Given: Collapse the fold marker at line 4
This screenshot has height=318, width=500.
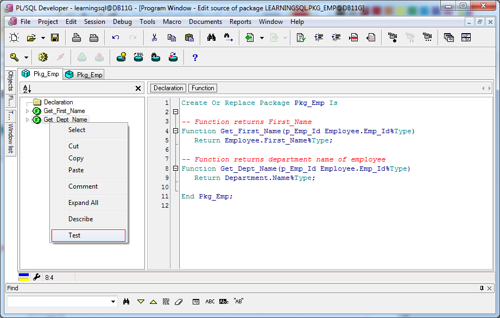Looking at the screenshot, I should click(x=175, y=131).
